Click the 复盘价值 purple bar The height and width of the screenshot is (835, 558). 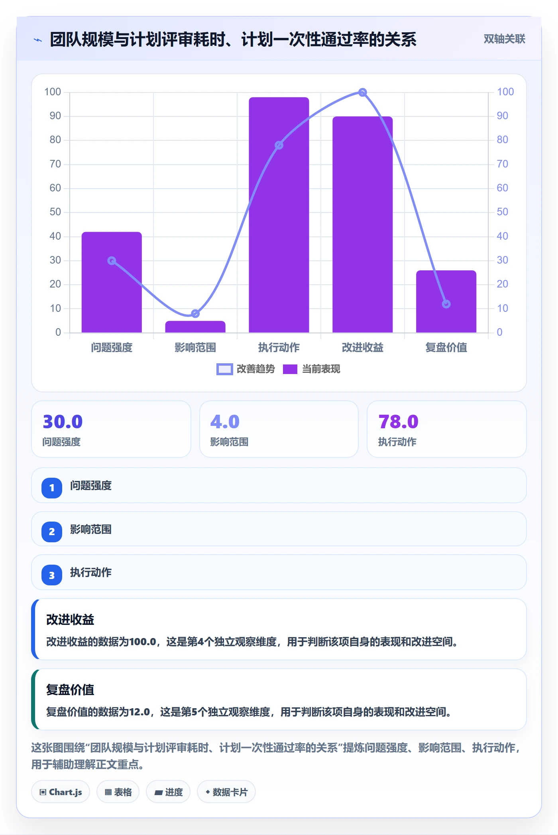pos(446,301)
